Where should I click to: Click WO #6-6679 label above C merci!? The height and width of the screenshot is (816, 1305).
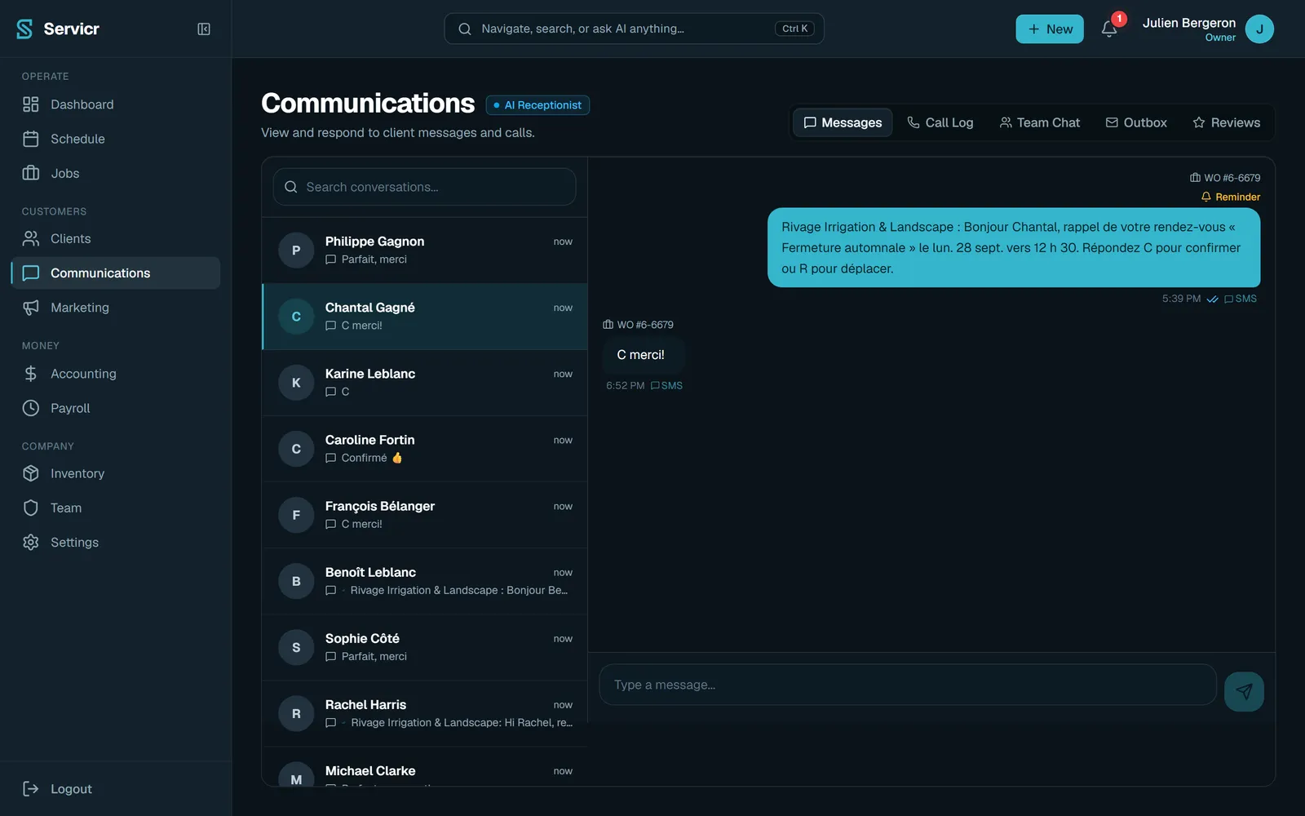coord(638,325)
